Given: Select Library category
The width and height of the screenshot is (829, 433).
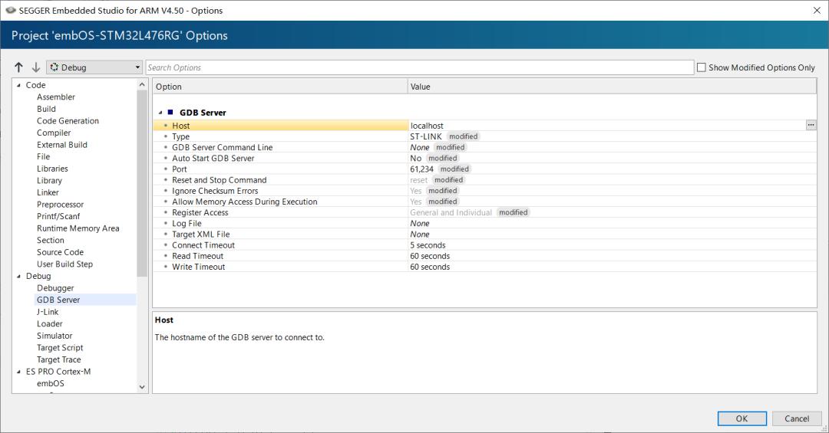Looking at the screenshot, I should point(49,181).
